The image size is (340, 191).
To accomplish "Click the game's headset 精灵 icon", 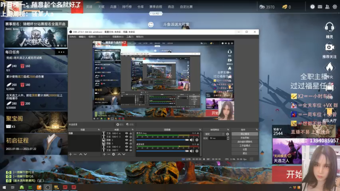I will [329, 28].
